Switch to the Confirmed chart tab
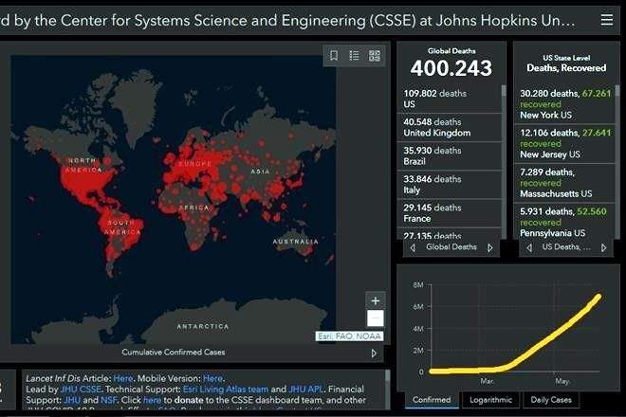This screenshot has height=417, width=626. (432, 401)
